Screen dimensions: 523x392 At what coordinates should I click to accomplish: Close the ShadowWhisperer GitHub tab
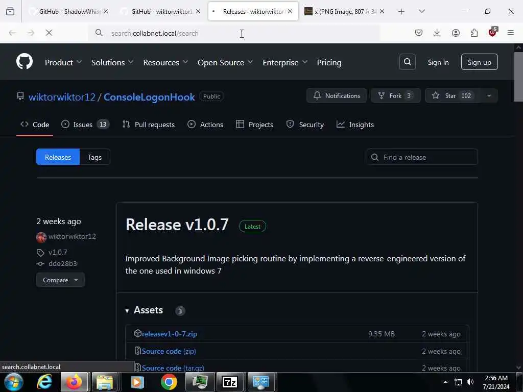[106, 11]
